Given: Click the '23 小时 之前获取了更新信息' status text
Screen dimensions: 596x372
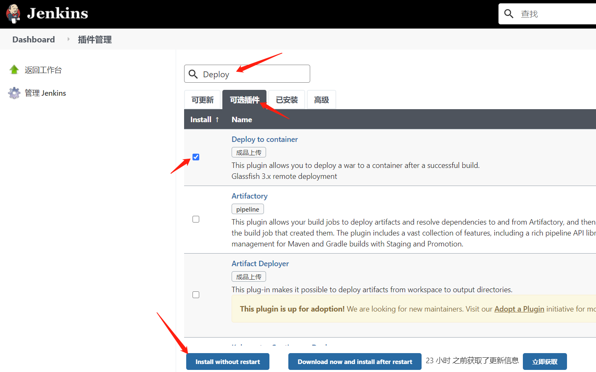Looking at the screenshot, I should 472,361.
